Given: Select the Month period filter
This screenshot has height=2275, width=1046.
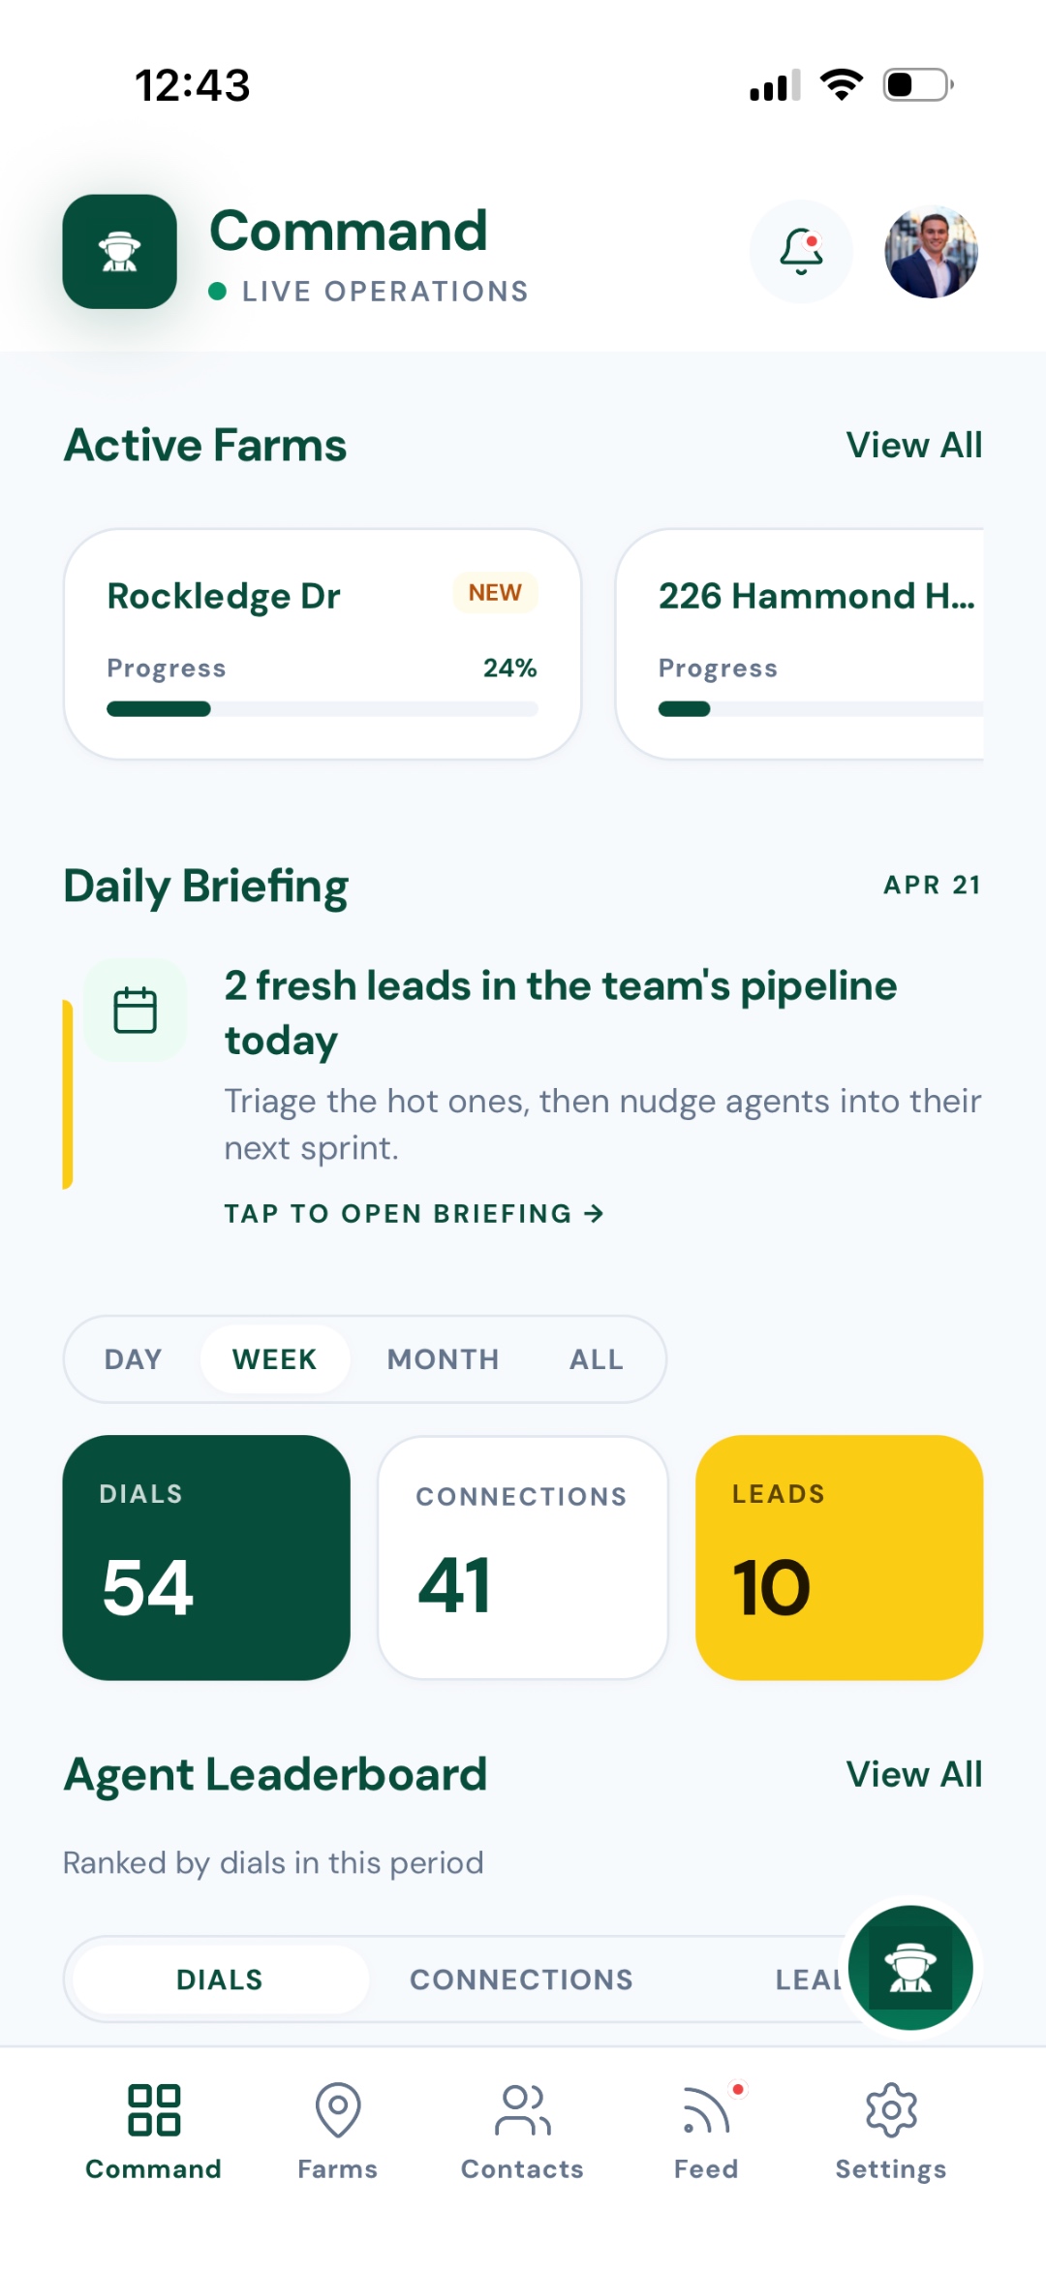Looking at the screenshot, I should click(x=443, y=1359).
